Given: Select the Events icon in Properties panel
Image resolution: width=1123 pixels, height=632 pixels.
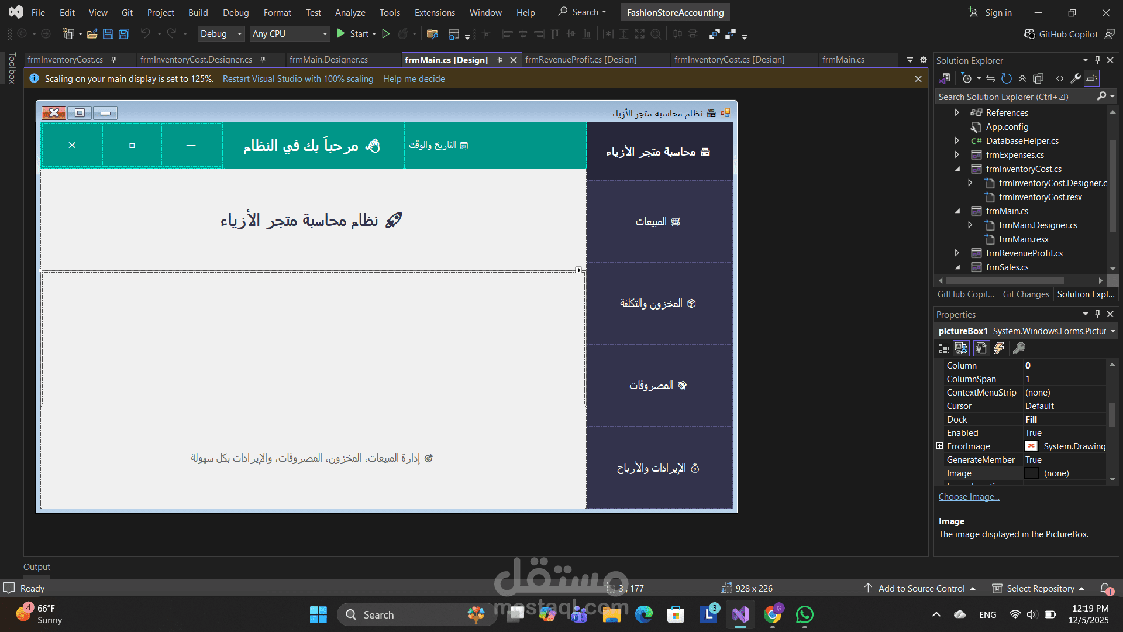Looking at the screenshot, I should (998, 348).
